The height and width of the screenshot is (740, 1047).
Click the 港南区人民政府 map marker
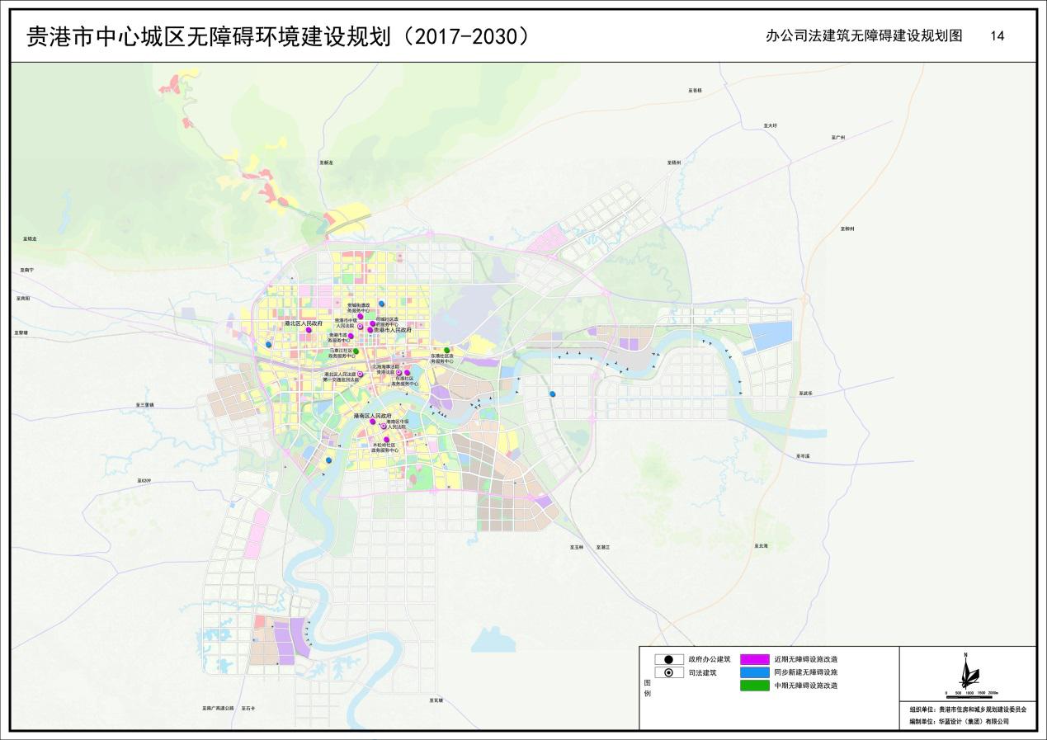[x=373, y=422]
